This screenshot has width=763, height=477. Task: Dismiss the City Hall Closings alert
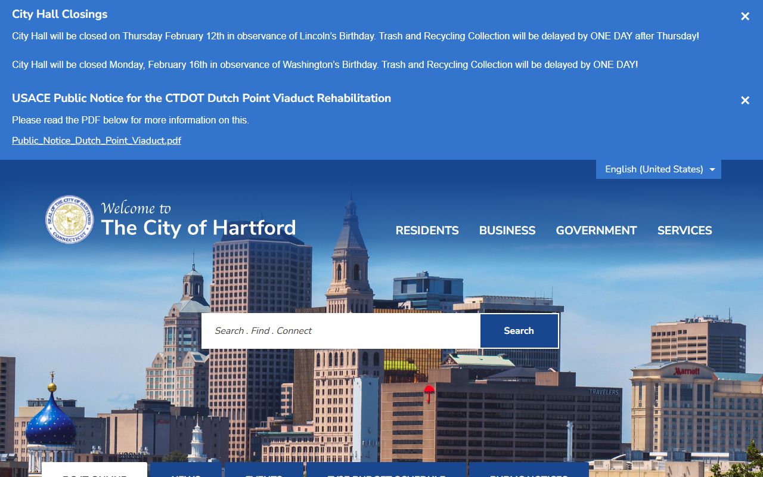745,17
